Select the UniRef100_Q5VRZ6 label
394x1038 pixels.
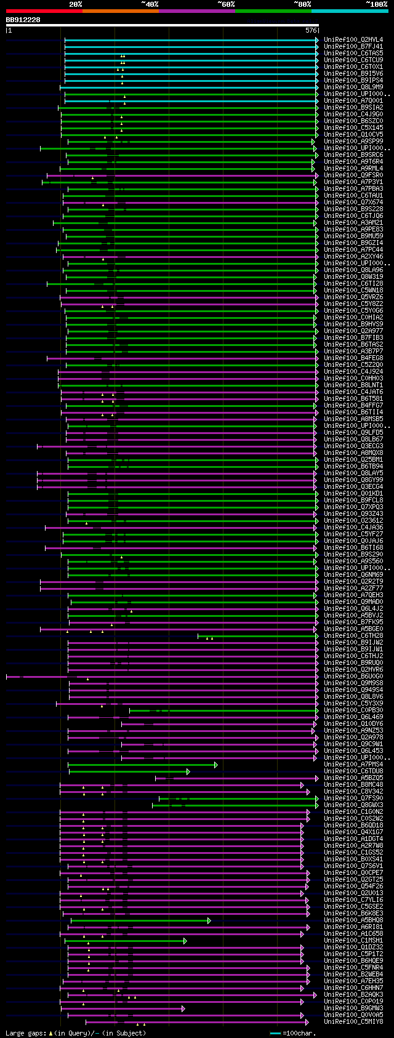(x=353, y=297)
